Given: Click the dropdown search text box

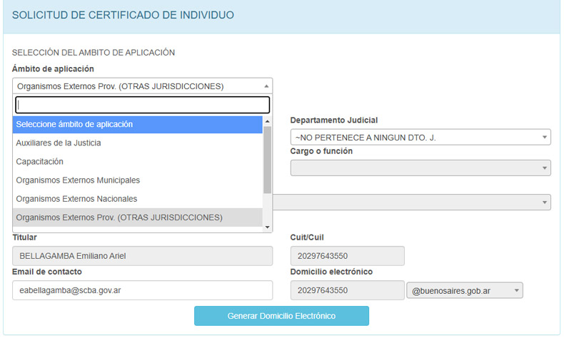Looking at the screenshot, I should coord(142,105).
